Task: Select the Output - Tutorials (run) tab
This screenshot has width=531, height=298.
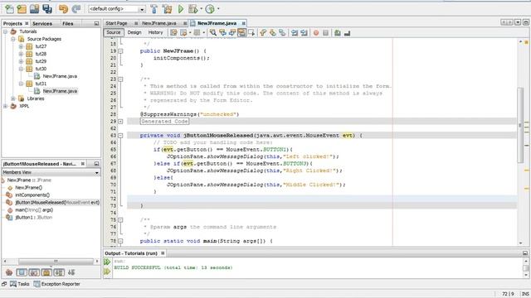Action: (131, 253)
